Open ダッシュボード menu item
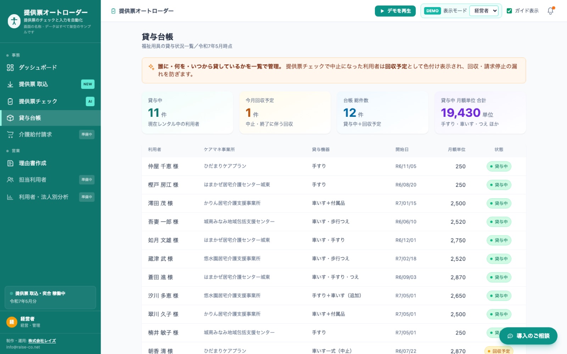Screen dimensions: 567x354 coord(50,68)
